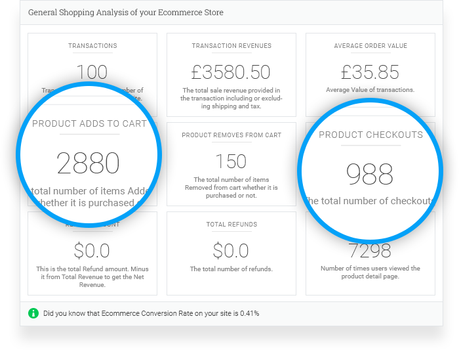Click the product detail page views description
This screenshot has width=459, height=350.
click(x=370, y=273)
